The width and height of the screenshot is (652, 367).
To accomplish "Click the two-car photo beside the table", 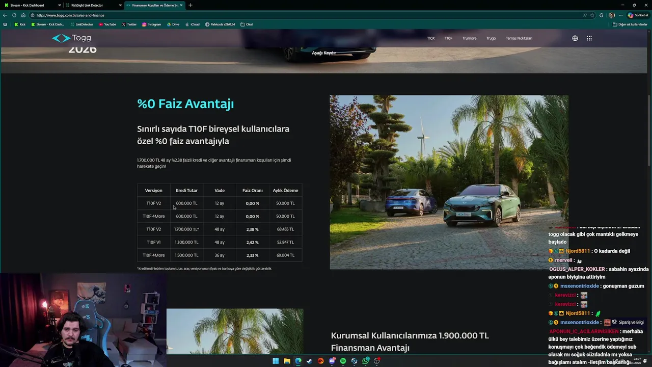I will click(449, 182).
